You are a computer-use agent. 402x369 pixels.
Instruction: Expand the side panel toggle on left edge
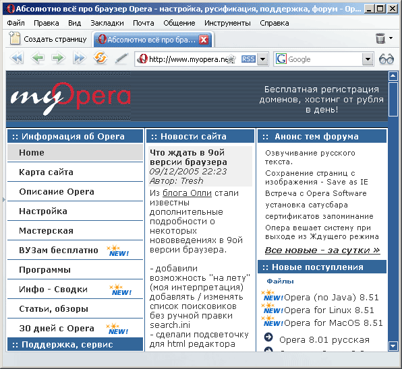tap(3, 199)
